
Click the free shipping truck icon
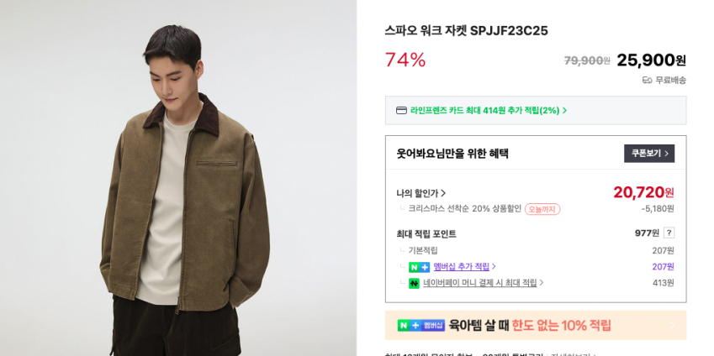647,81
